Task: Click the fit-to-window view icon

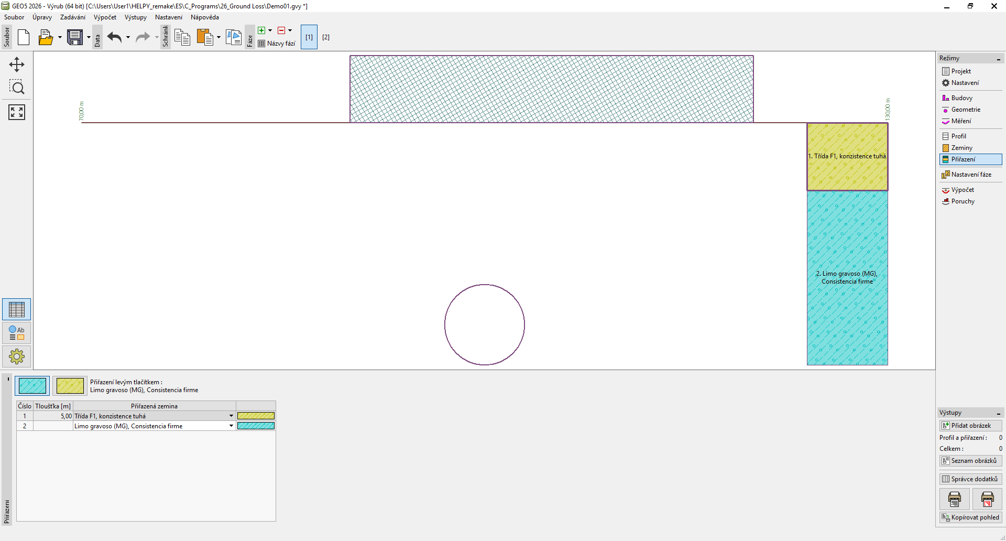Action: 17,112
